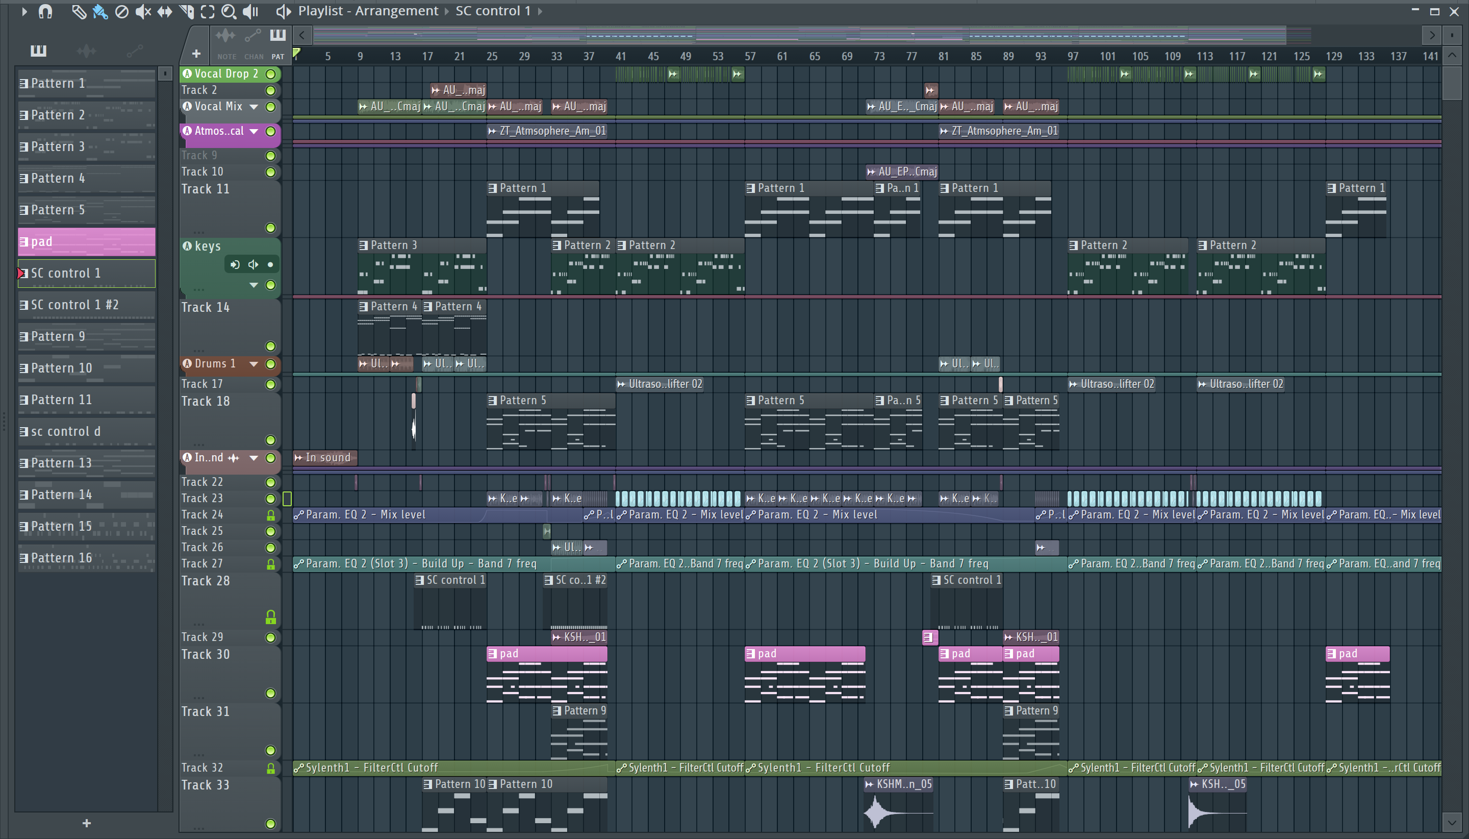Click the Vocal Drop 2 track group icon

coord(187,74)
